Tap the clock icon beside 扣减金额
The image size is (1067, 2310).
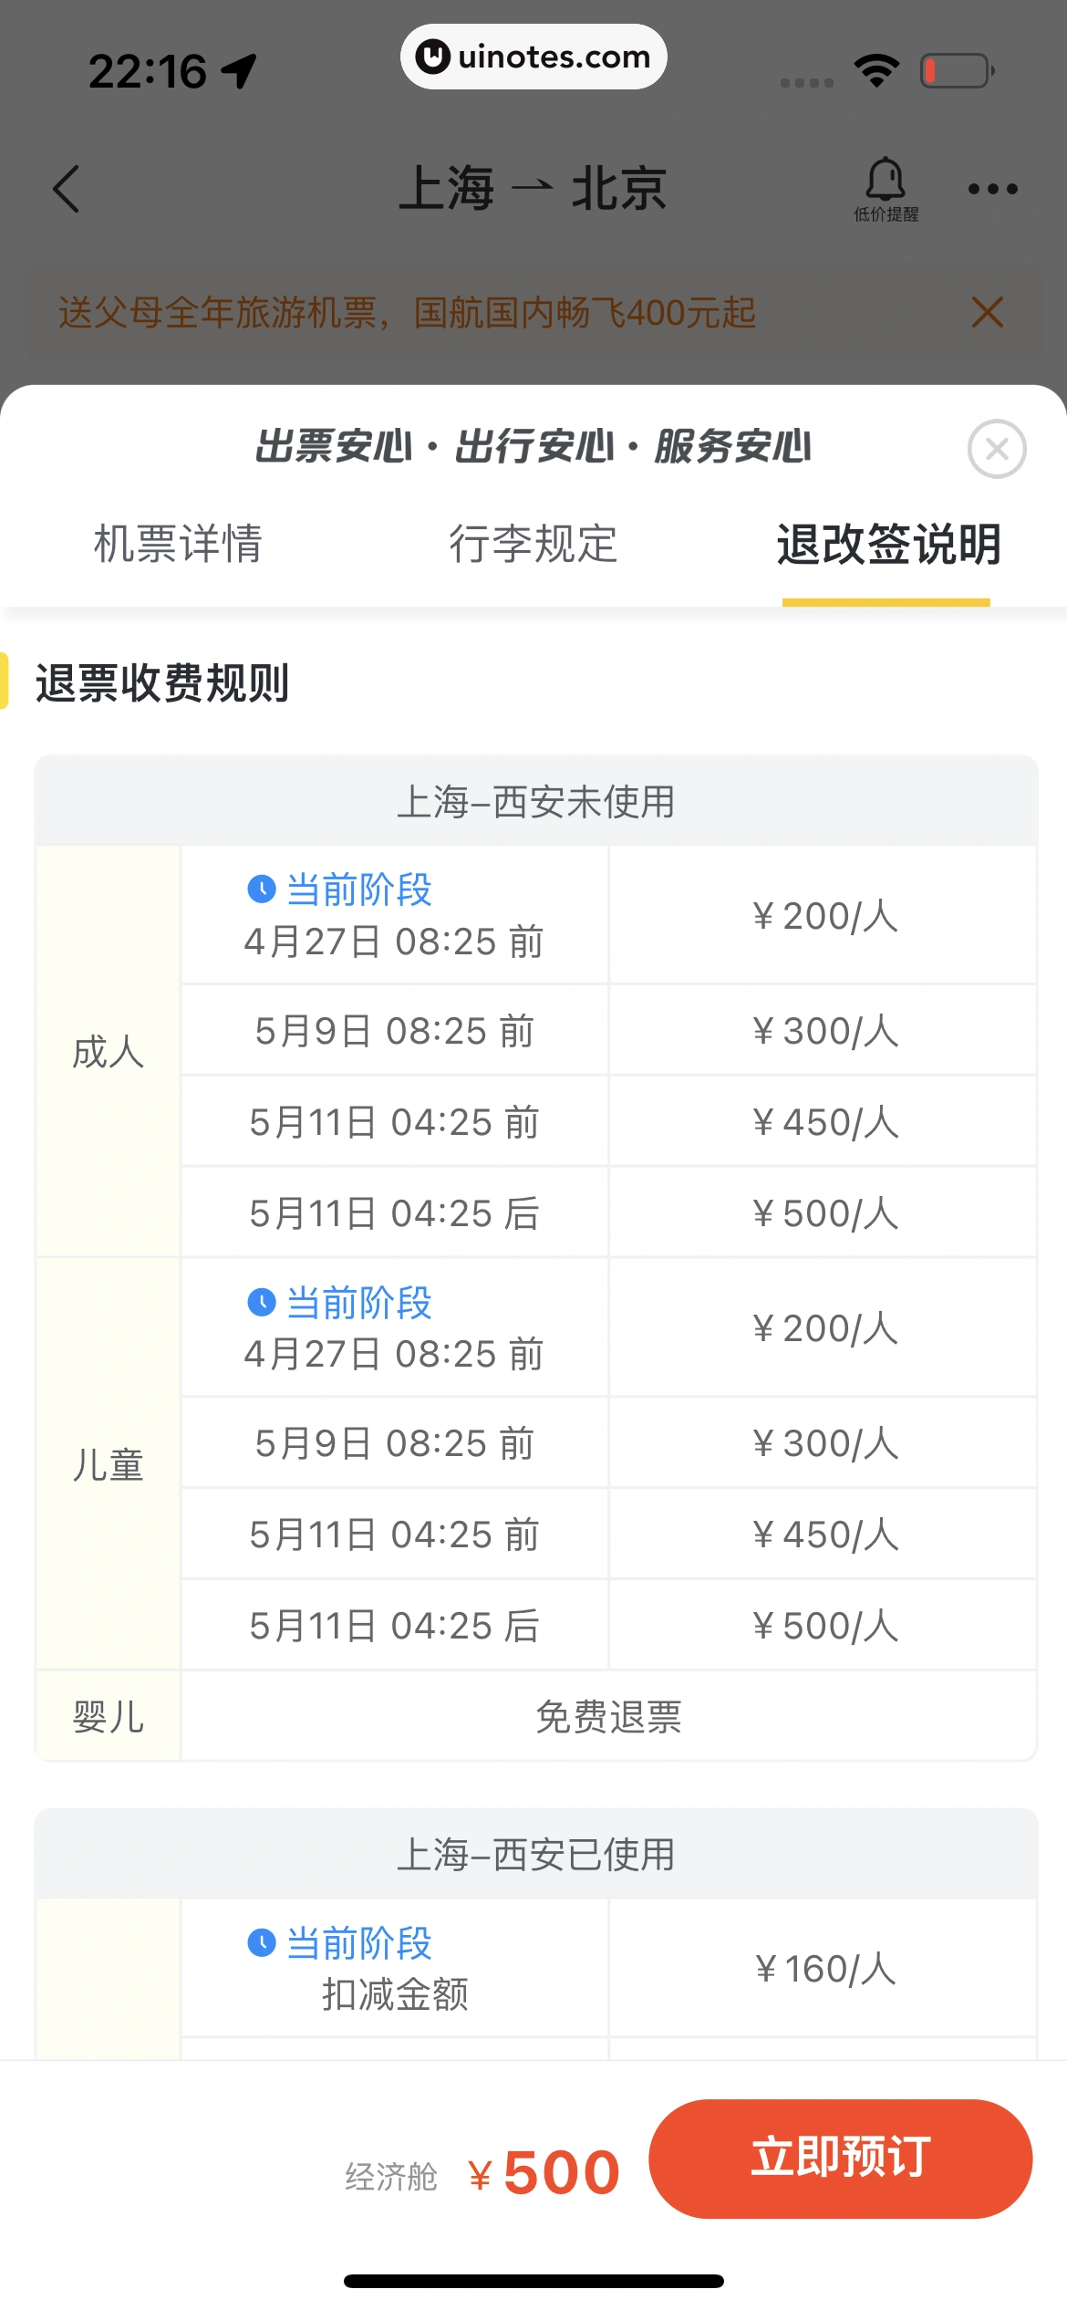[262, 1942]
